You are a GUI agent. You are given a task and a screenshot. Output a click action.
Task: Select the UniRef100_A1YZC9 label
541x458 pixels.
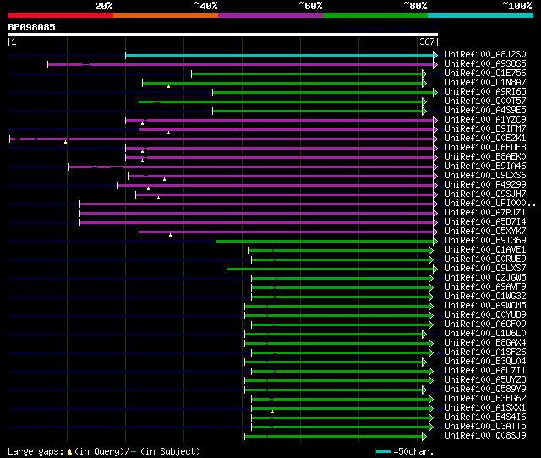click(485, 120)
